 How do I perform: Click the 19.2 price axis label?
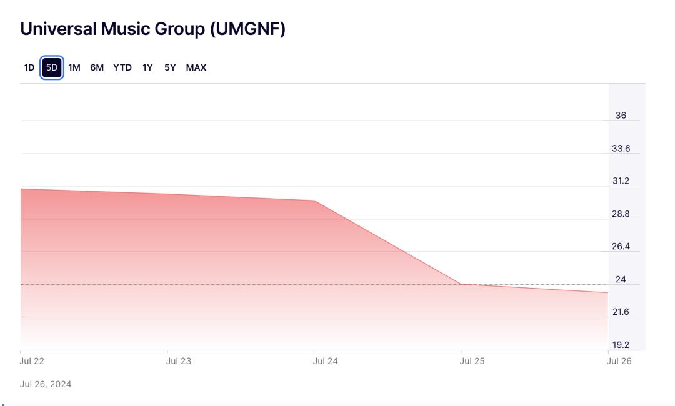pyautogui.click(x=621, y=345)
